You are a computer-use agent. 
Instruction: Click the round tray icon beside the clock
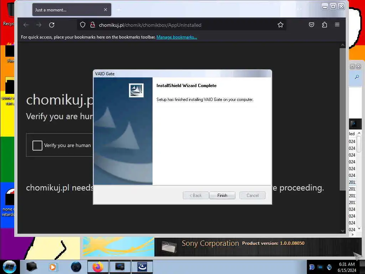coord(329,267)
